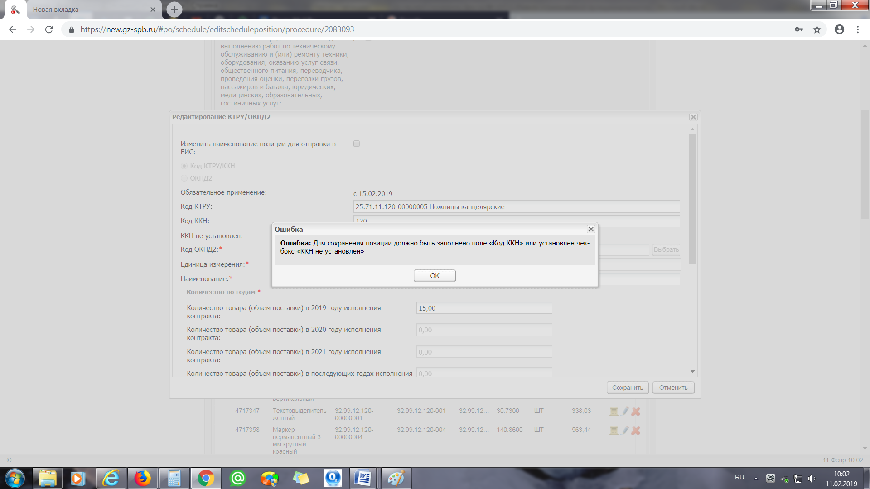Screen dimensions: 870x489
Task: Show hidden system tray icons
Action: click(755, 478)
